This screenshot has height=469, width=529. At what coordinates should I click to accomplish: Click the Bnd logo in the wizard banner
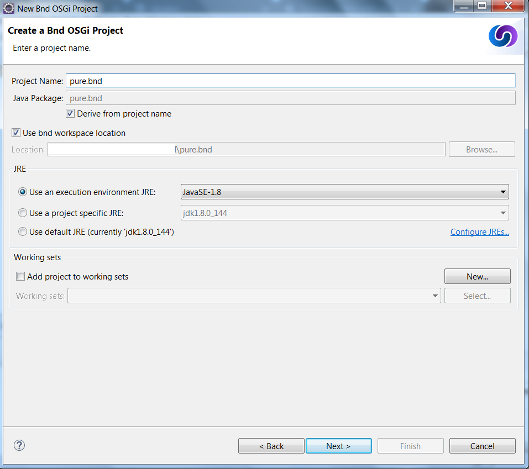pos(502,36)
